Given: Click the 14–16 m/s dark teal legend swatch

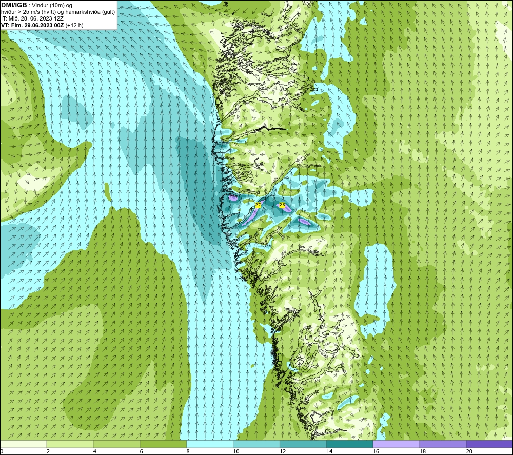Looking at the screenshot, I should 350,444.
